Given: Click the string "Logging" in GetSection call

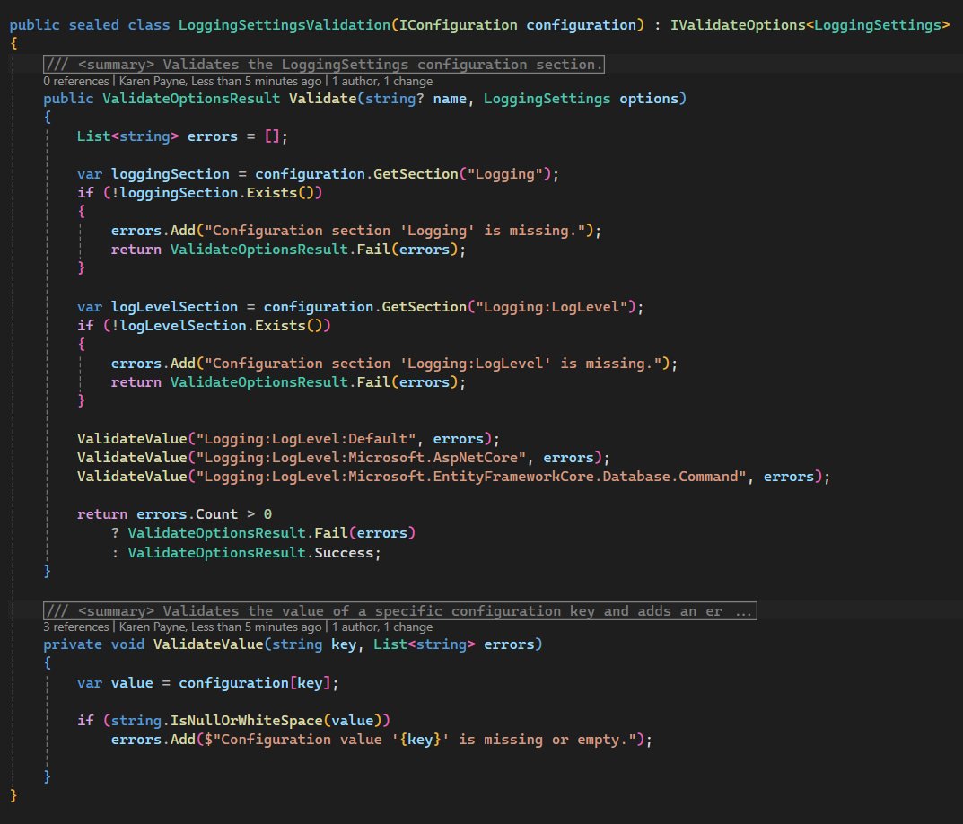Looking at the screenshot, I should [505, 174].
